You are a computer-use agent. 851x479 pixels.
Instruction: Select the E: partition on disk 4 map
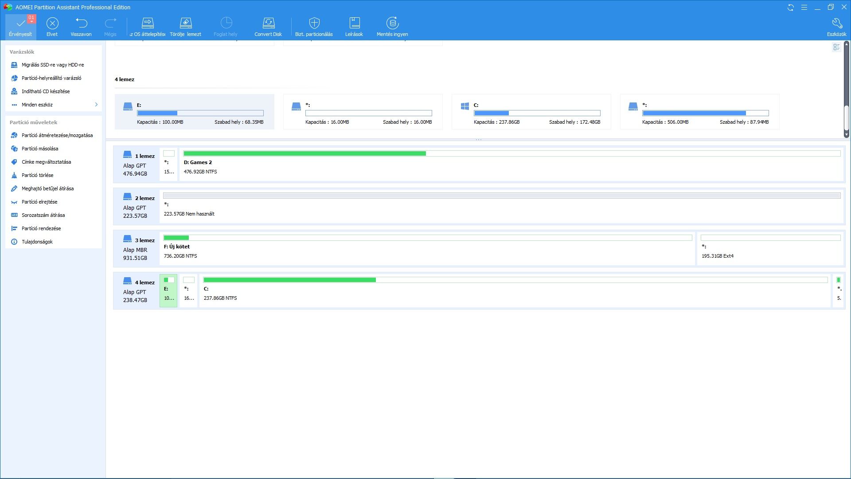click(x=168, y=291)
